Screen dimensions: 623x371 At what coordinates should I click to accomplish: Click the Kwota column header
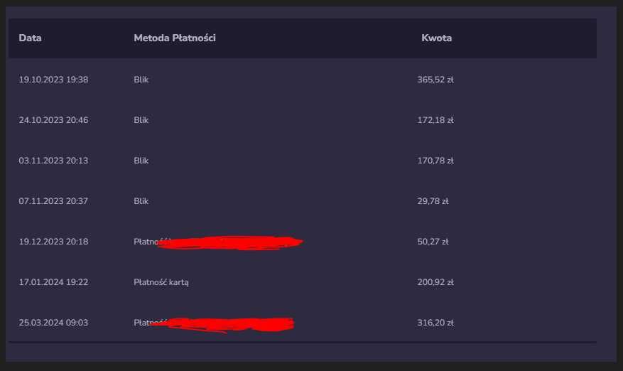(x=436, y=38)
